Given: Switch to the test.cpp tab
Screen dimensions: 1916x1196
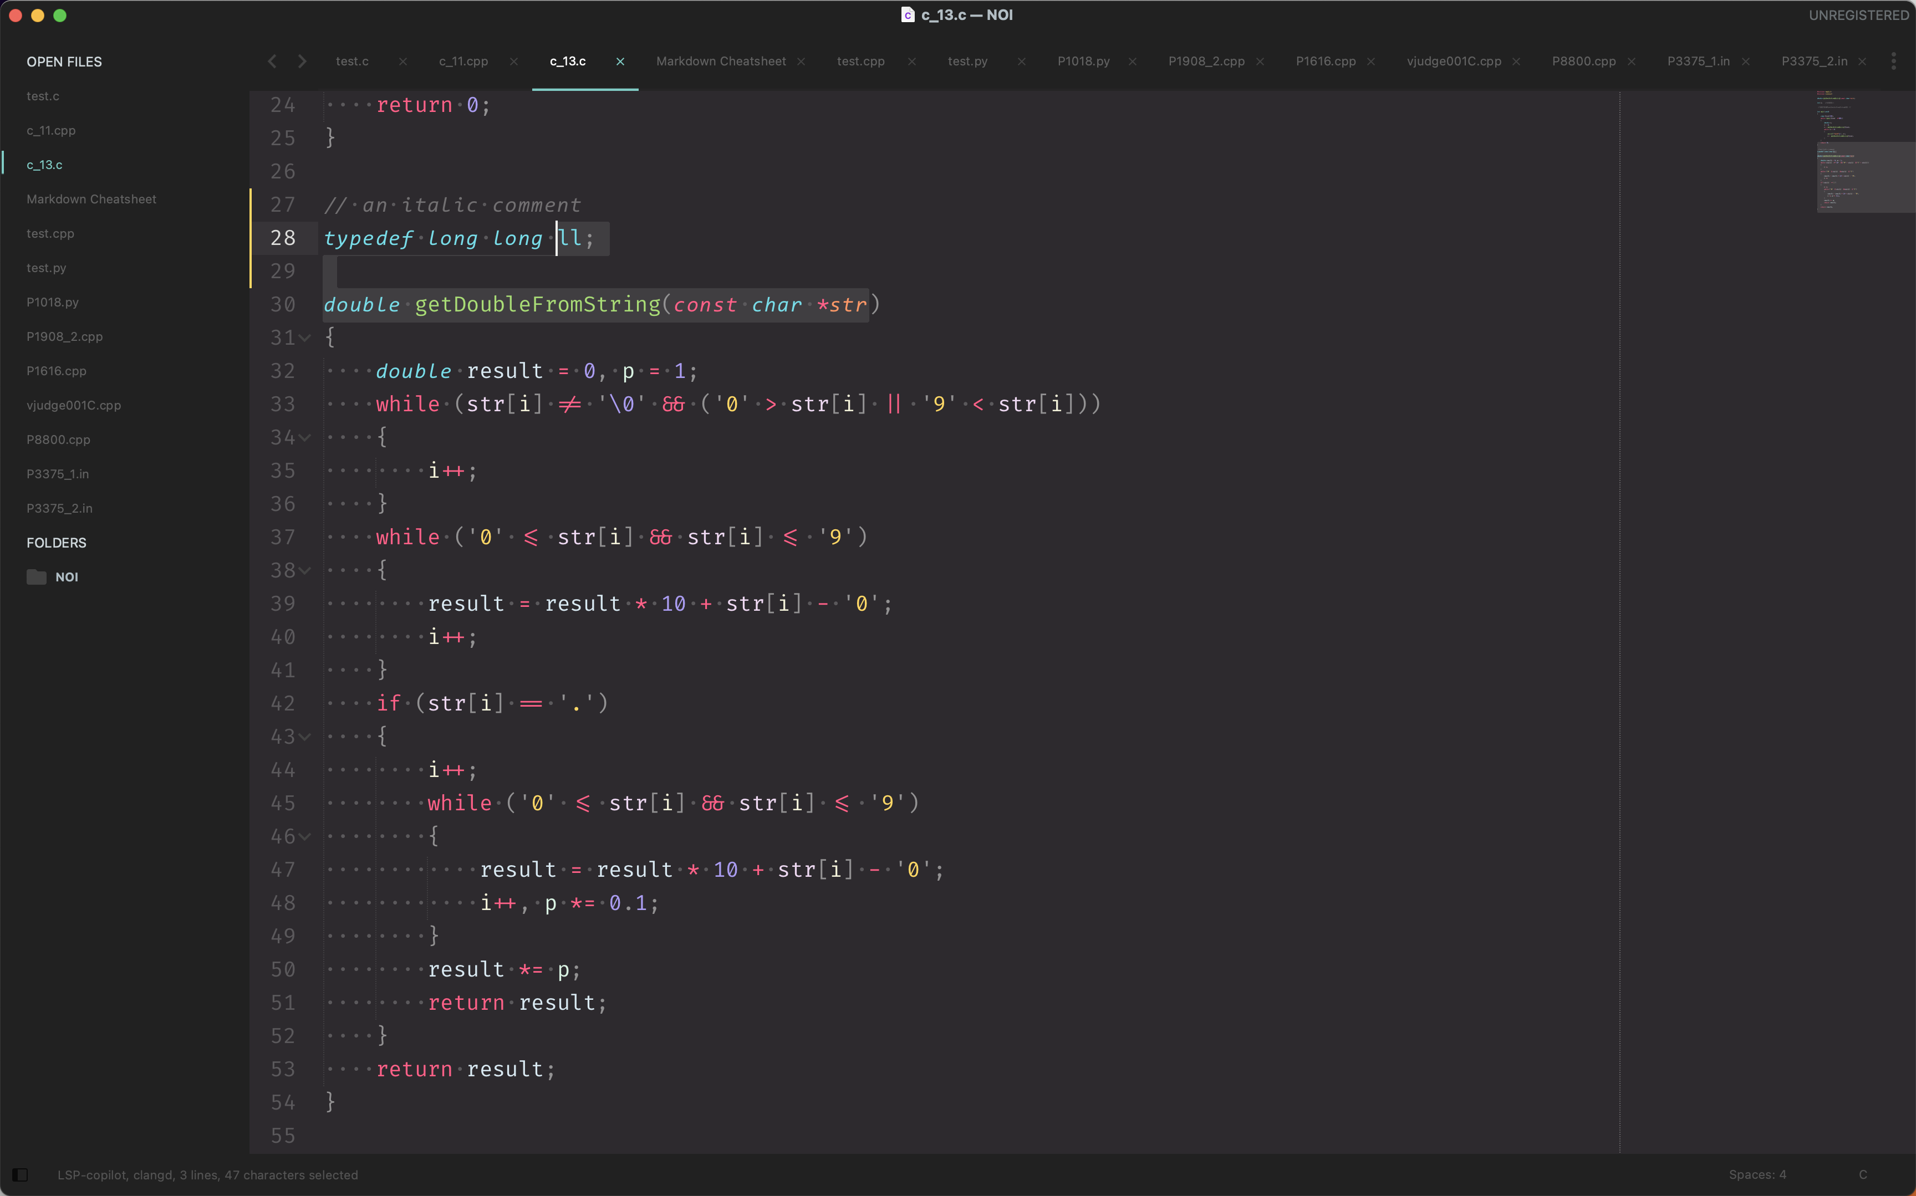Looking at the screenshot, I should (x=860, y=61).
